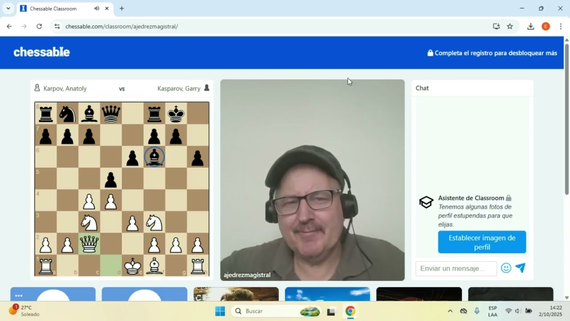The width and height of the screenshot is (570, 321).
Task: Click the white queen on c2
Action: click(89, 244)
